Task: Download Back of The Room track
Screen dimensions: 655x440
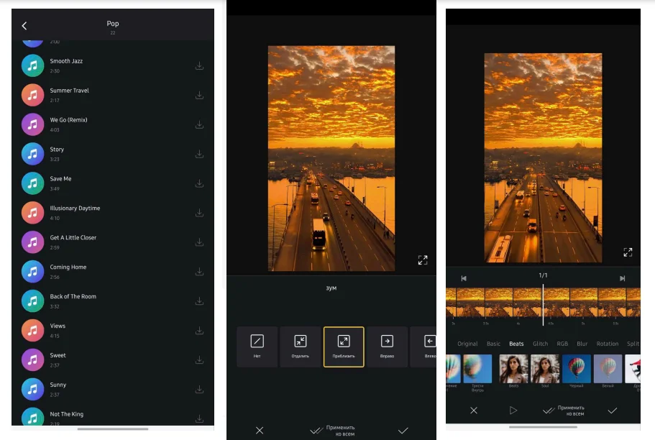Action: pyautogui.click(x=199, y=301)
